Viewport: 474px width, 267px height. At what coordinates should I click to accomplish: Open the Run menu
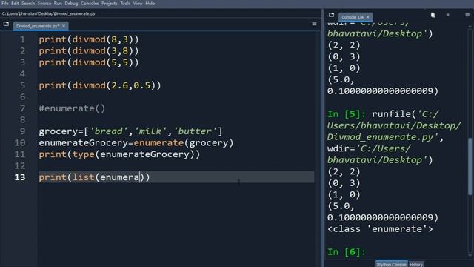(58, 3)
